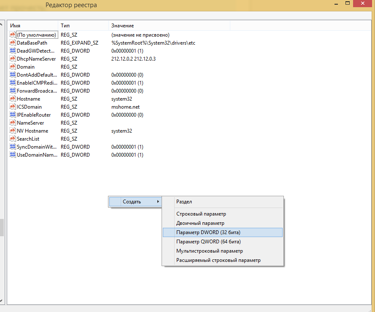Click the Hostname string value icon
The image size is (375, 312).
pyautogui.click(x=12, y=99)
